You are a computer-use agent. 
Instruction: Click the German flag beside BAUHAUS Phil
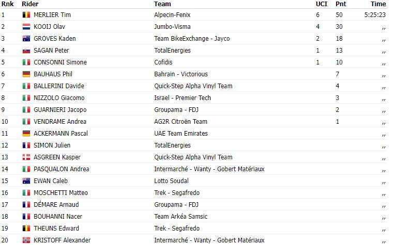pyautogui.click(x=26, y=74)
